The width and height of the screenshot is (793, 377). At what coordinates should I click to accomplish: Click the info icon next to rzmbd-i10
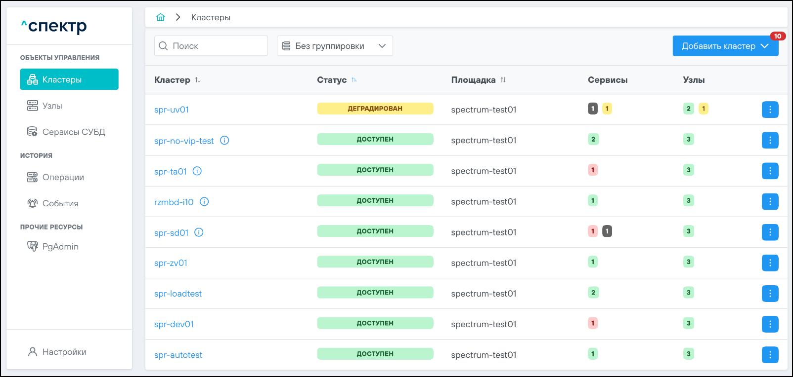tap(204, 202)
